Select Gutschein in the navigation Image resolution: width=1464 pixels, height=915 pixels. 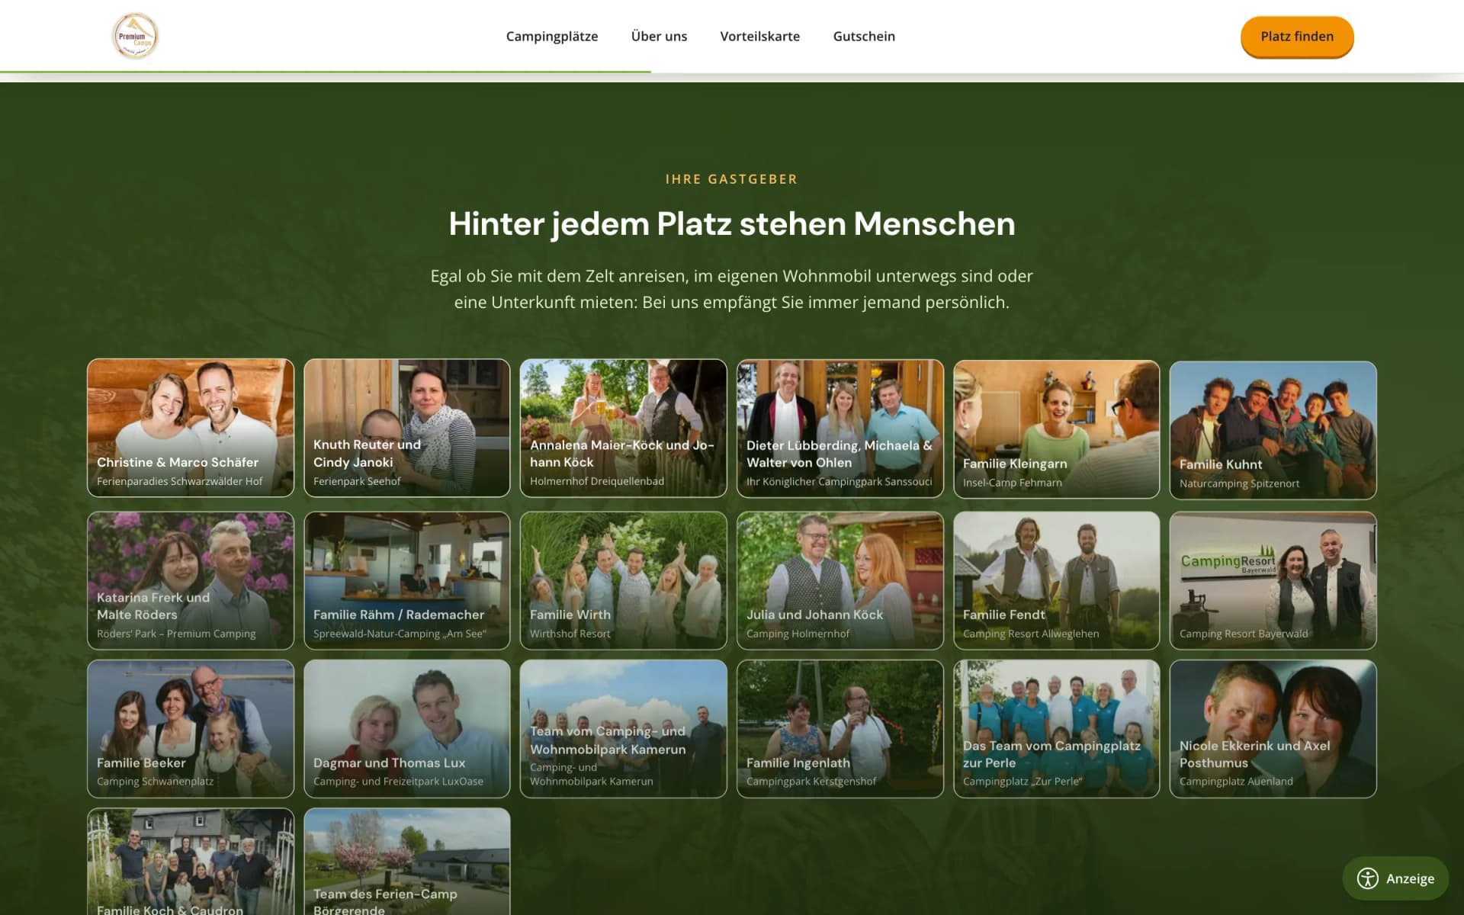[864, 36]
